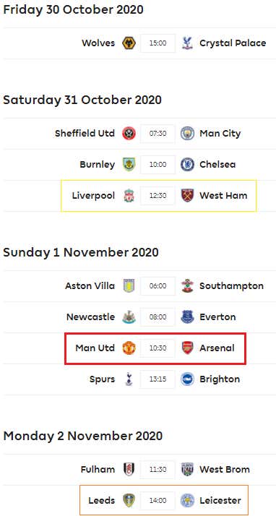Click the Crystal Palace club crest
Image resolution: width=276 pixels, height=516 pixels.
(187, 43)
